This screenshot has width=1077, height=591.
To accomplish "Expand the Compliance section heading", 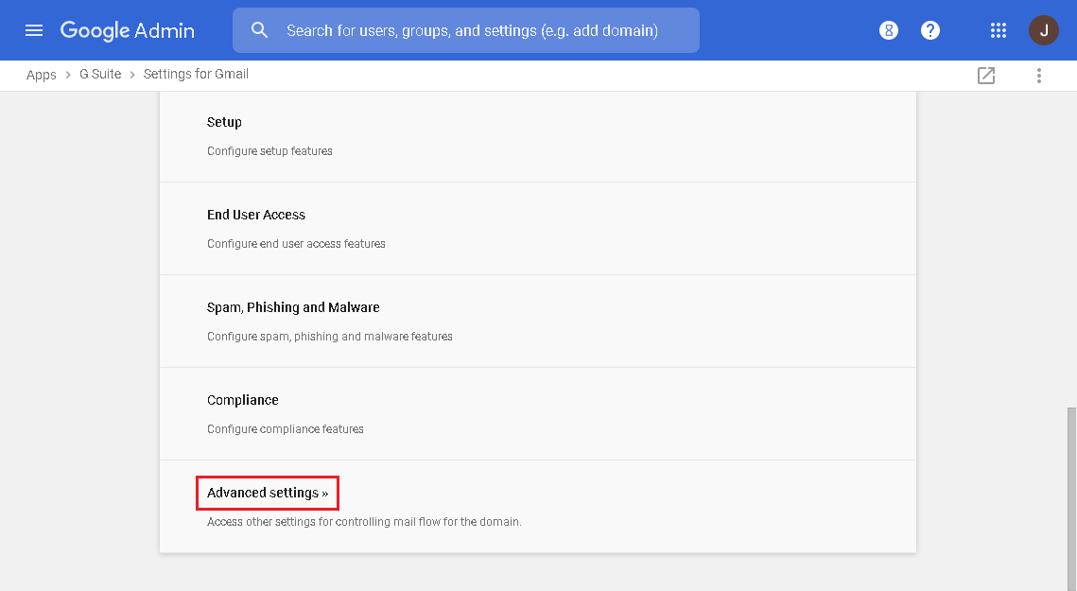I will (243, 400).
